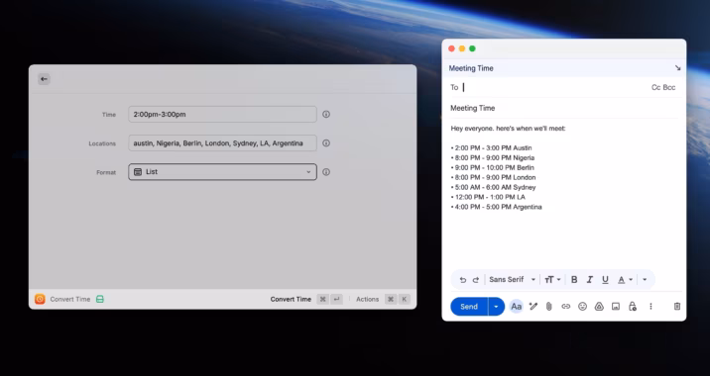Exit full screen with the diagonal arrow icon
The height and width of the screenshot is (376, 710).
[678, 68]
